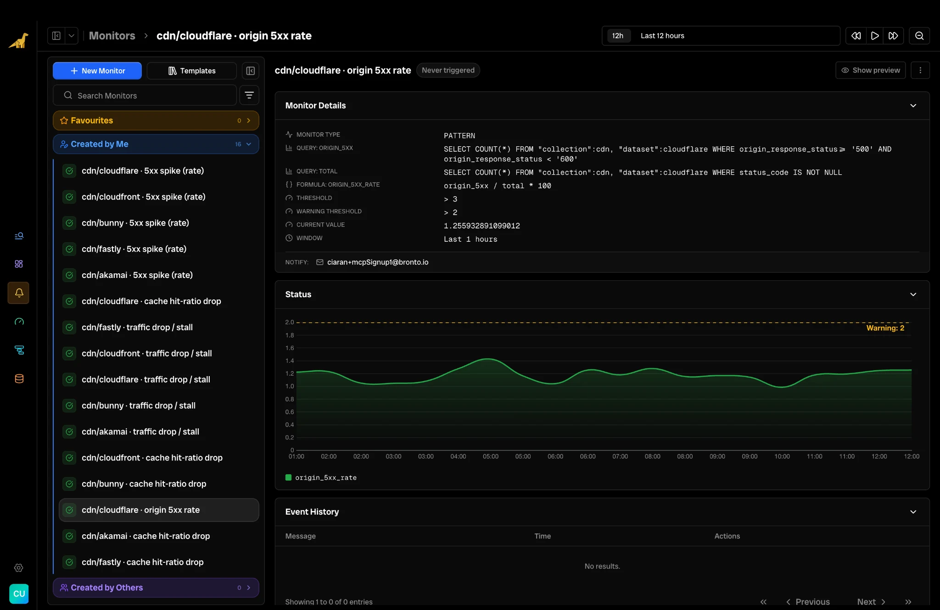940x610 pixels.
Task: Step time range backward
Action: [x=856, y=36]
